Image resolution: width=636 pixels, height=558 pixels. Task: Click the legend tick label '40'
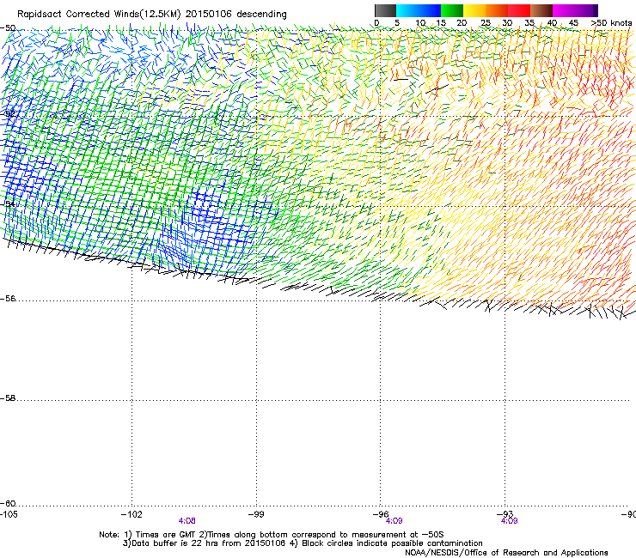[x=552, y=23]
